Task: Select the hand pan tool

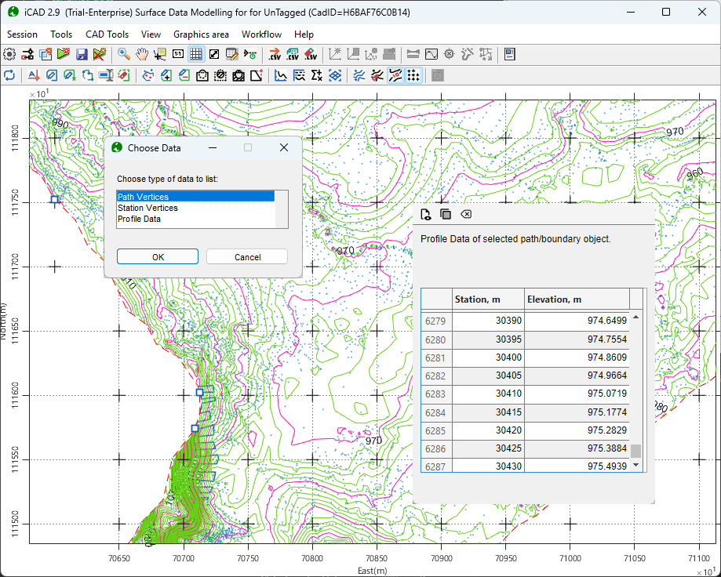Action: 142,54
